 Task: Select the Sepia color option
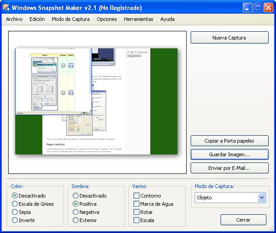pos(15,212)
